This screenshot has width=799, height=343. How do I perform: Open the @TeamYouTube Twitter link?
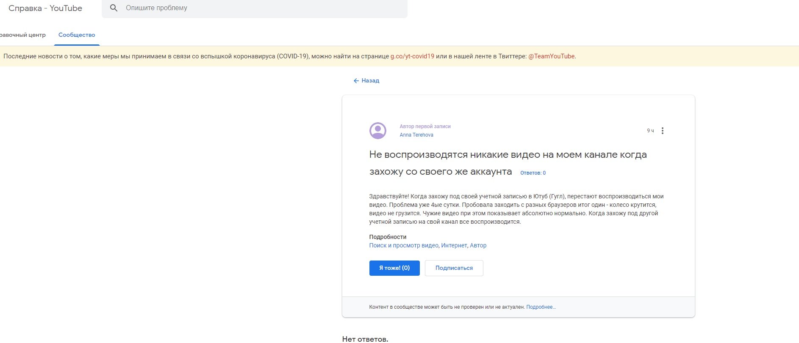click(551, 56)
